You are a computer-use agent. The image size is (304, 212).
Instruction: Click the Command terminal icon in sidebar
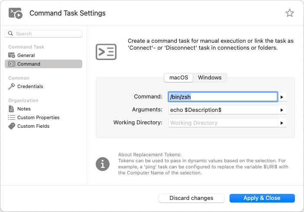coord(12,64)
